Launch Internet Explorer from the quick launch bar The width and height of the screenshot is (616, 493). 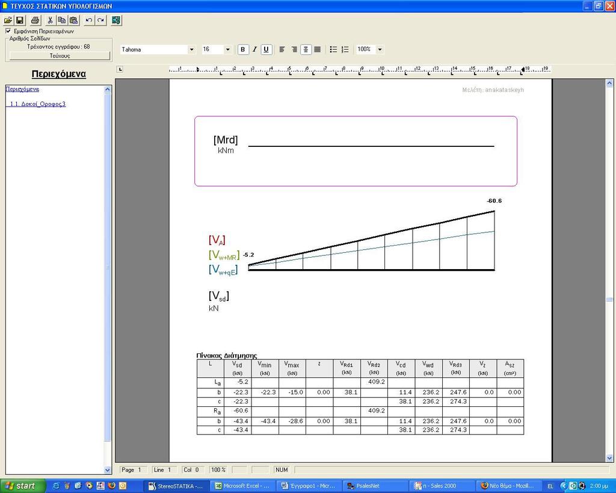pos(55,486)
